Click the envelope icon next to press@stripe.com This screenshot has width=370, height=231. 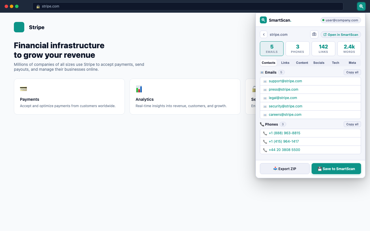265,90
